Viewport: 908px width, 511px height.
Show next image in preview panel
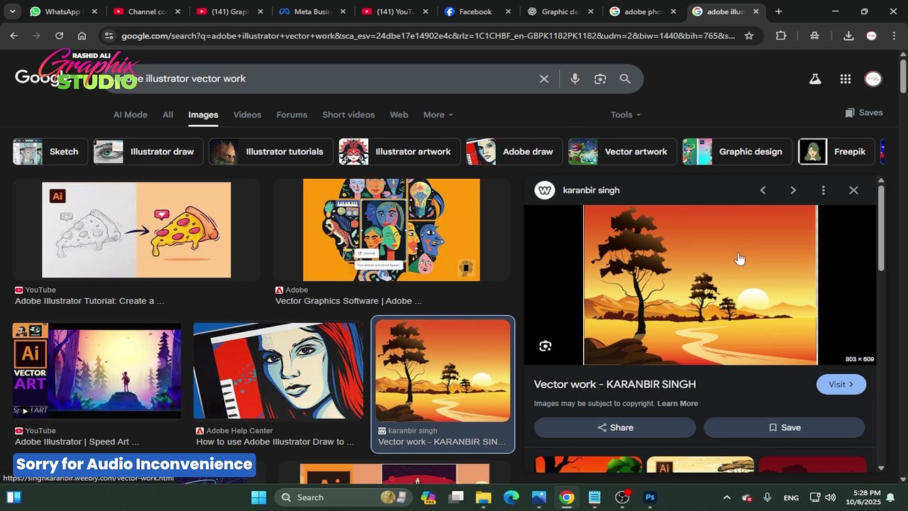[793, 190]
